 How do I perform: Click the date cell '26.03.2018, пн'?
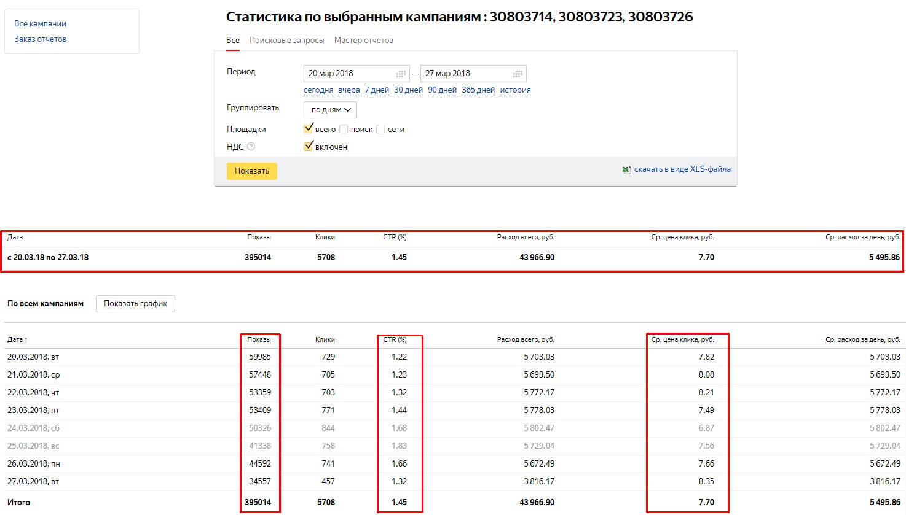(x=34, y=464)
